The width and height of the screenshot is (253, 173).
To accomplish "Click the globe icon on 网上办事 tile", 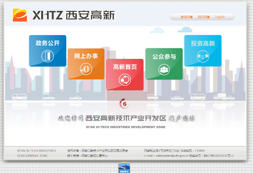I will (86, 69).
